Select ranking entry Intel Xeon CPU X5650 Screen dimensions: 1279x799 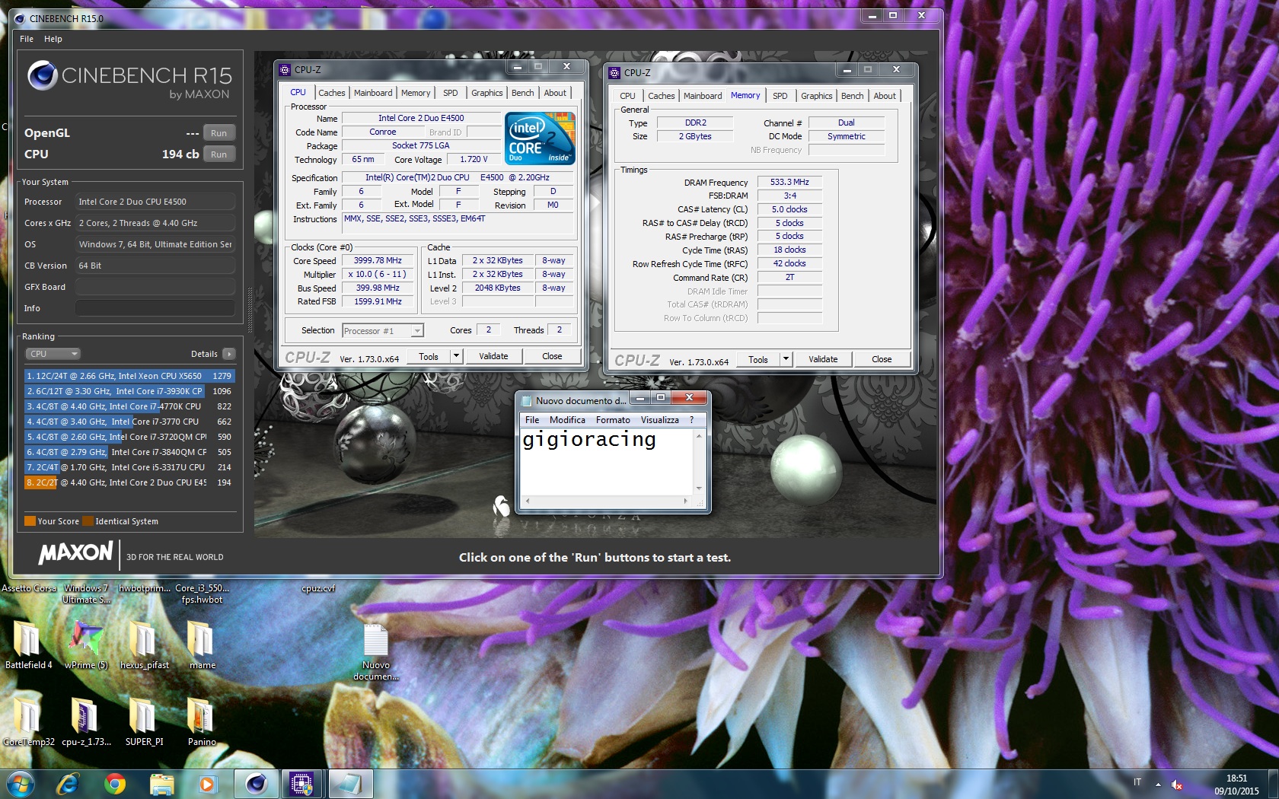[129, 376]
